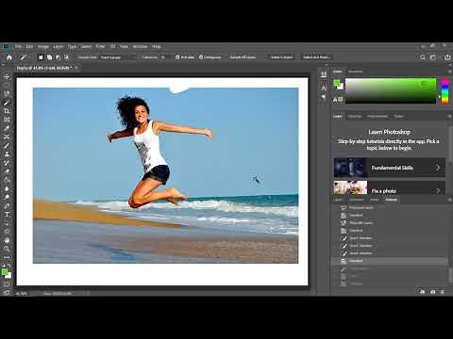Screen dimensions: 453x339
Task: Open the Search magnifier icon top right
Action: pyautogui.click(x=423, y=57)
